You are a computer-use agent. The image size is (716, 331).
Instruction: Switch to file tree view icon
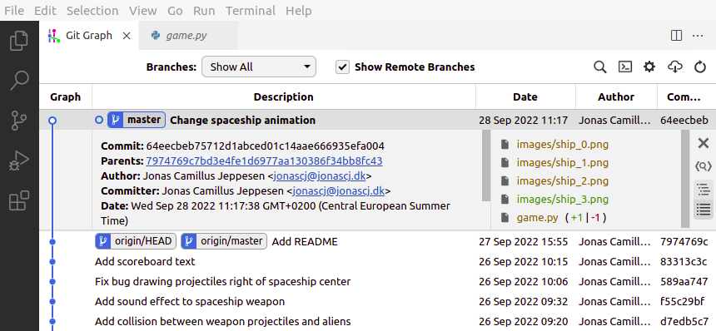click(x=704, y=190)
